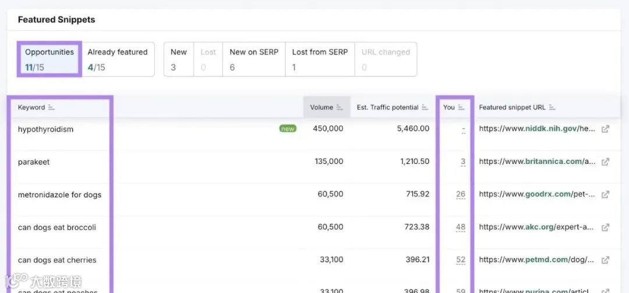Image resolution: width=629 pixels, height=293 pixels.
Task: Sort by Featured snippet URL icon
Action: [552, 108]
